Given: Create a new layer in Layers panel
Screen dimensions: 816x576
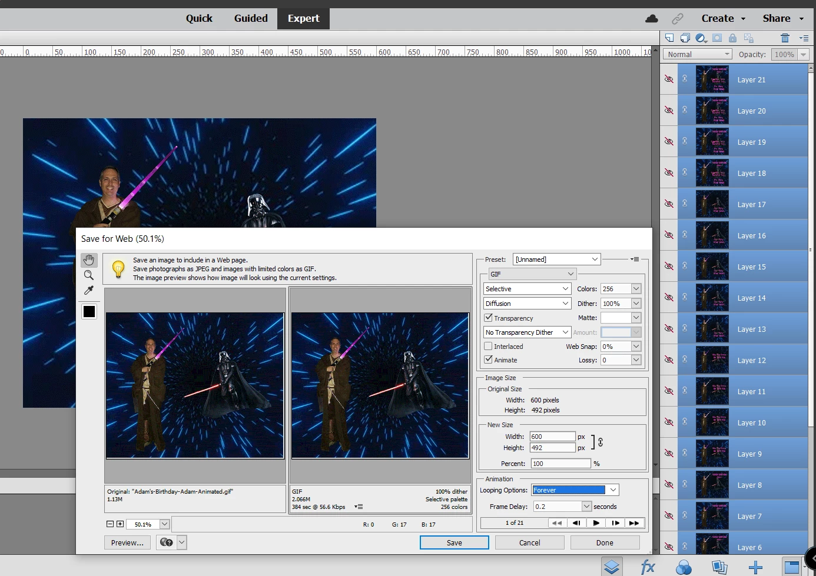Looking at the screenshot, I should tap(669, 38).
